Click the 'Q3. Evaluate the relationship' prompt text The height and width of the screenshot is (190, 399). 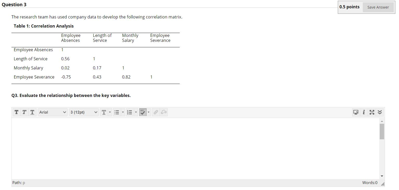tap(71, 95)
